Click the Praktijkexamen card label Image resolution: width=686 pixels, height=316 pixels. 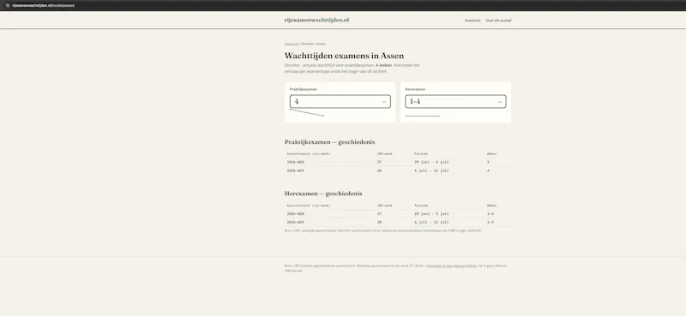(x=304, y=89)
